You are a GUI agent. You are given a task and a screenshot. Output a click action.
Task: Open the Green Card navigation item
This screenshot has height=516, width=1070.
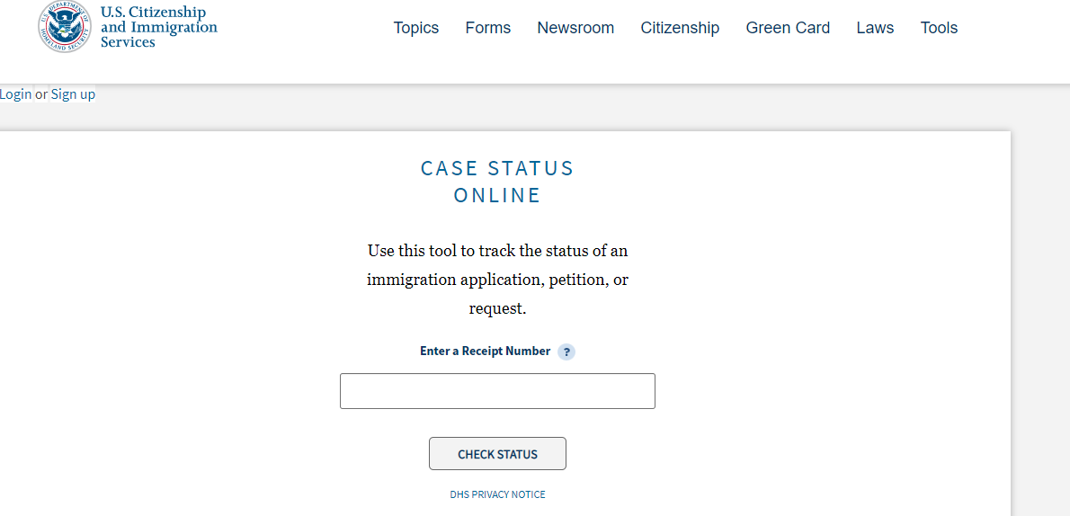click(788, 28)
